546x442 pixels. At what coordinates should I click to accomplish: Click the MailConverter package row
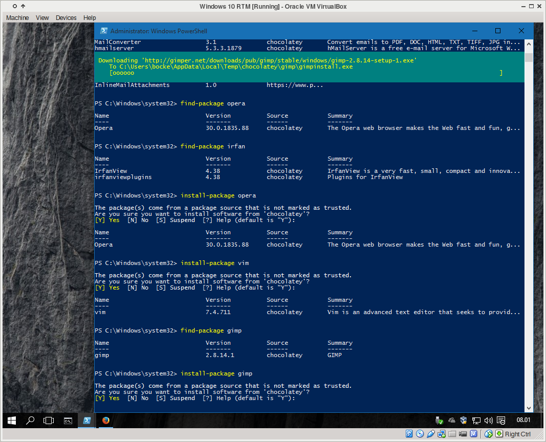[x=308, y=42]
